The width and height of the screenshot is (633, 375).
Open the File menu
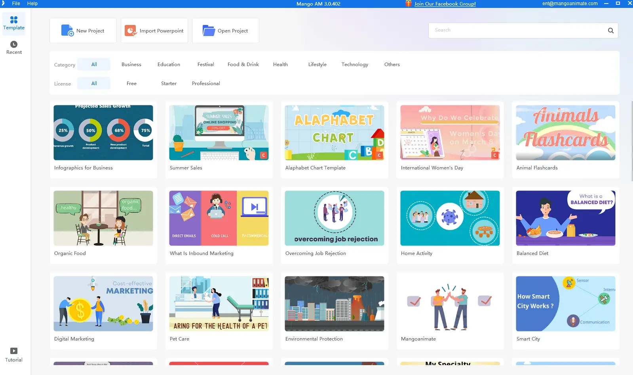[16, 4]
